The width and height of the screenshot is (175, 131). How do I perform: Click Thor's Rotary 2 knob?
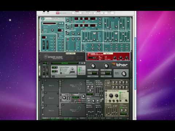point(106,66)
